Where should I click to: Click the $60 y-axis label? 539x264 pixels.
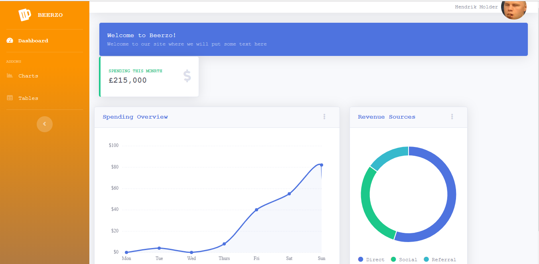point(115,188)
